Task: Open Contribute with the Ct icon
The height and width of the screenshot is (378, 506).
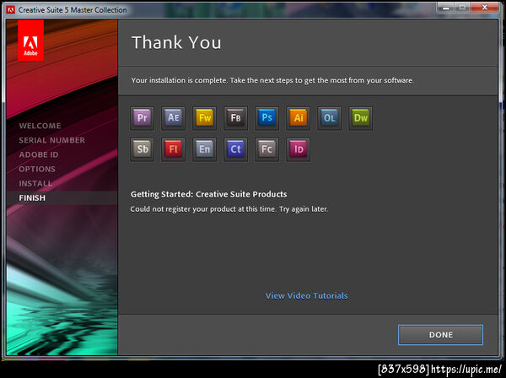Action: 235,149
